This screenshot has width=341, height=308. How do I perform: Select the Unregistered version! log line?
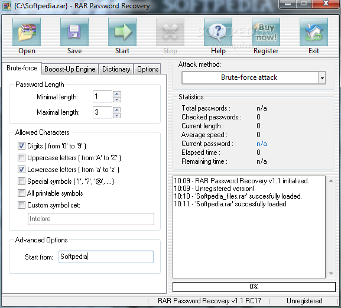[x=214, y=189]
